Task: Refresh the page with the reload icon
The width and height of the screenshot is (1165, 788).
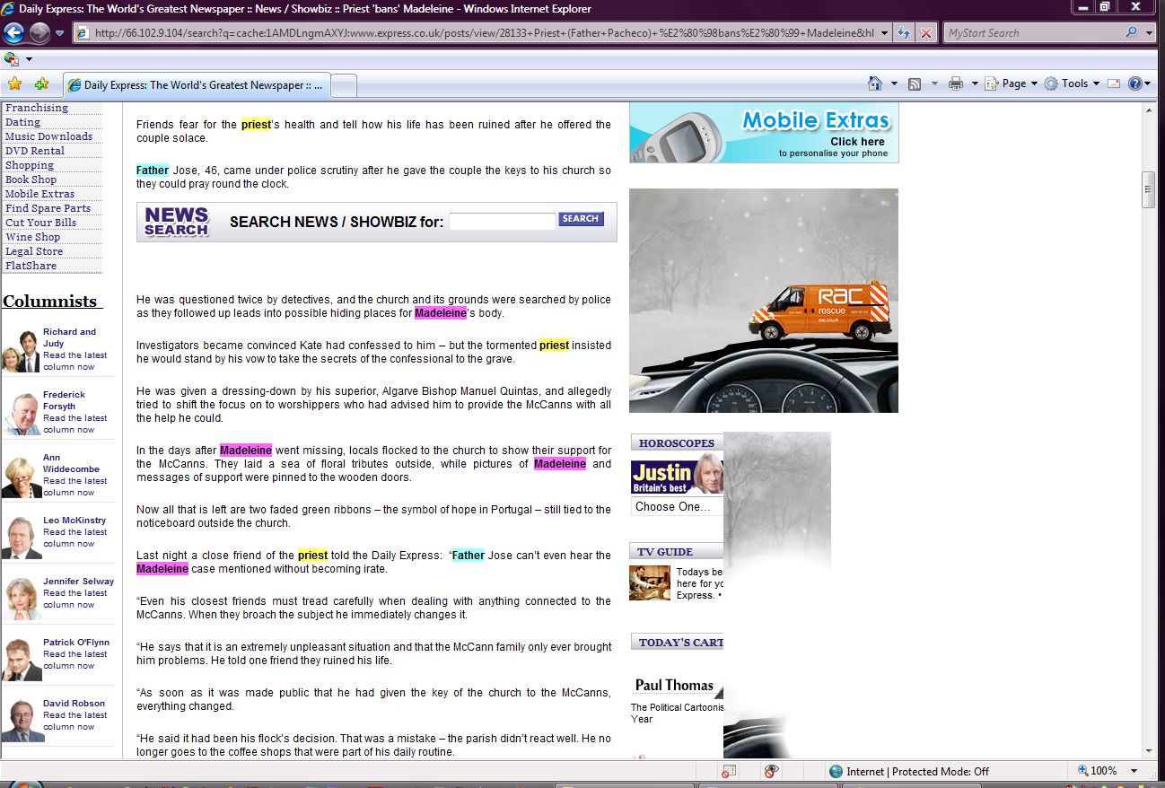Action: tap(904, 33)
